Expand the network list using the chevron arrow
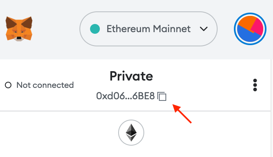 click(x=204, y=29)
